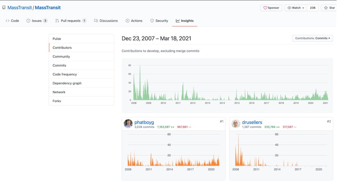Click the date range heading Dec 23, 2007

156,38
